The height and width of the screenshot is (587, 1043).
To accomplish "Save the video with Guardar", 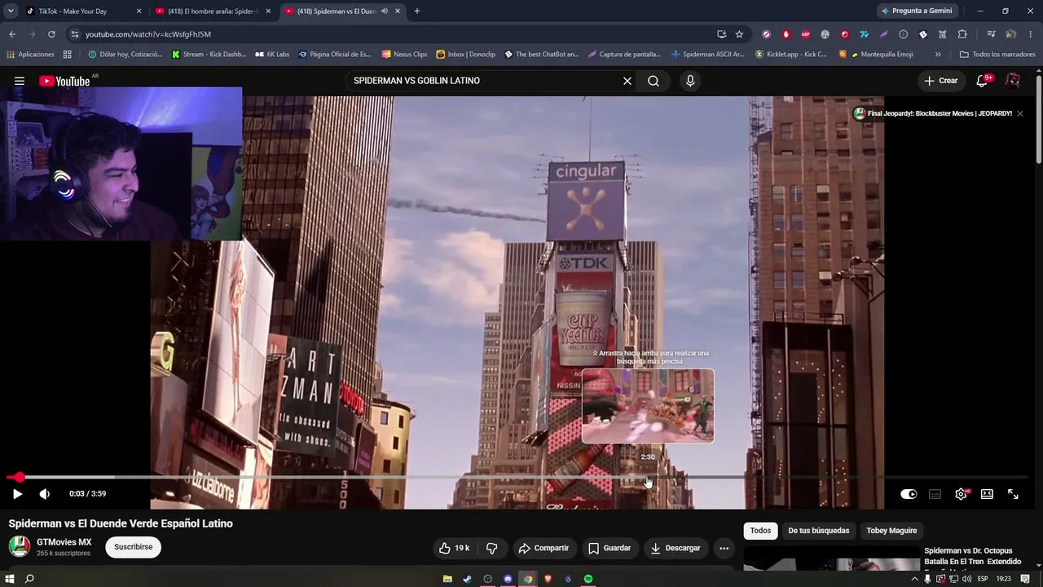I will click(x=610, y=548).
